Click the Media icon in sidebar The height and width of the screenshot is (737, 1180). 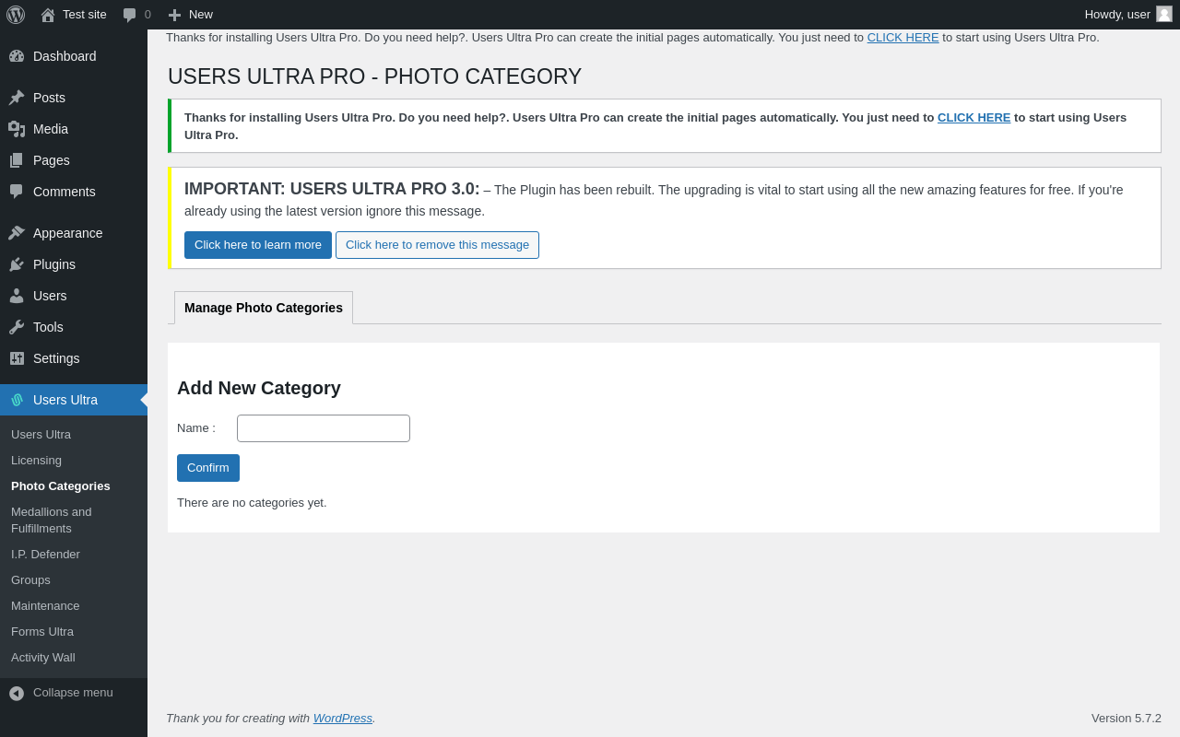point(17,129)
